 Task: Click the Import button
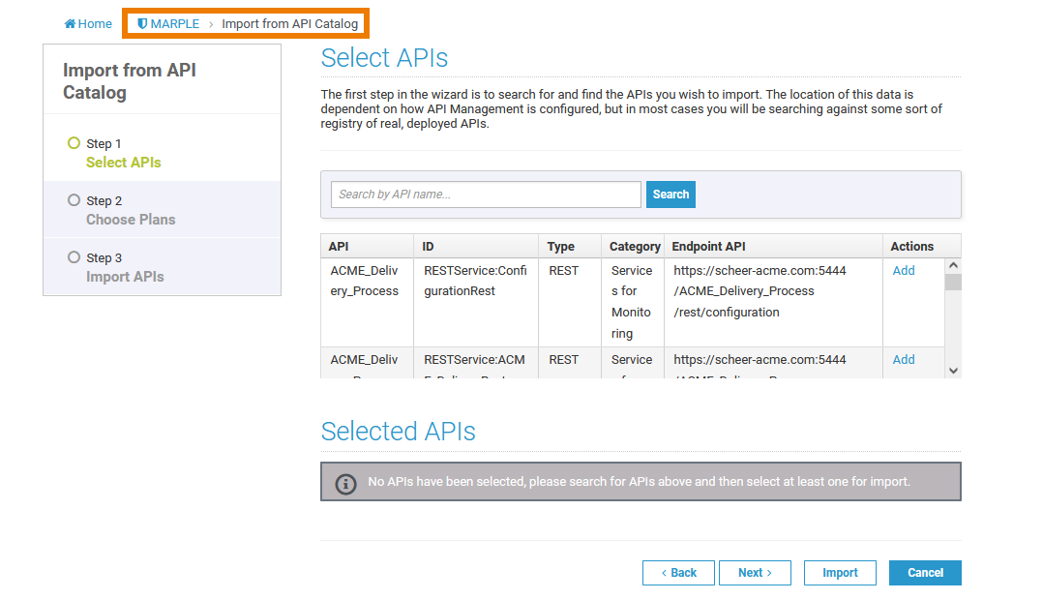[x=840, y=573]
